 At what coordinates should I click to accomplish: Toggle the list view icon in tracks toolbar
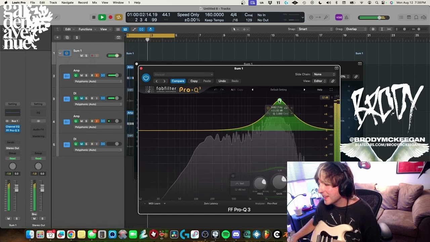click(125, 29)
